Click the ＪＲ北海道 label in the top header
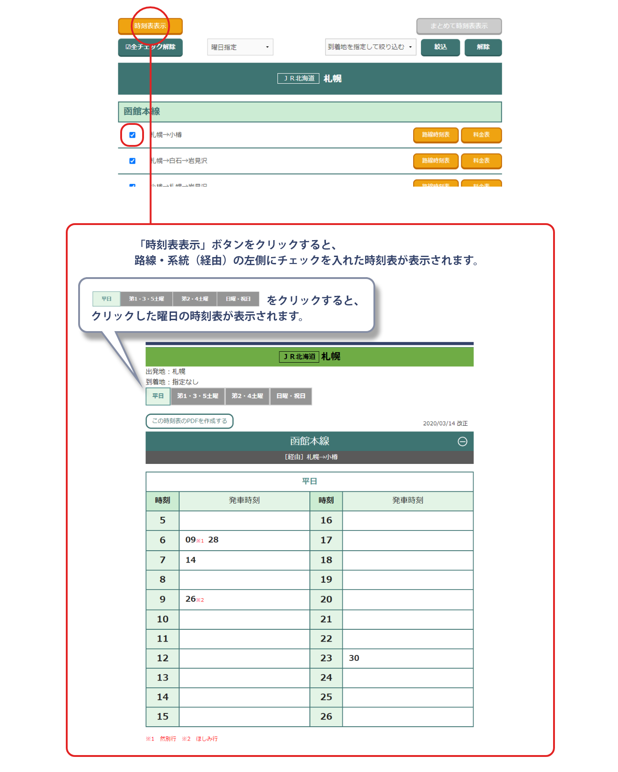Screen dimensions: 618x772 [298, 79]
